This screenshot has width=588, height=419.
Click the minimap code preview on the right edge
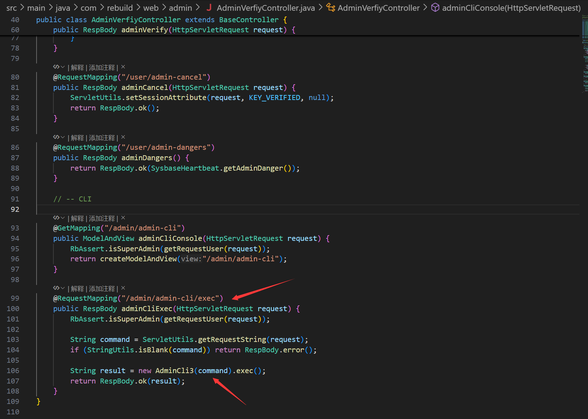pos(585,54)
